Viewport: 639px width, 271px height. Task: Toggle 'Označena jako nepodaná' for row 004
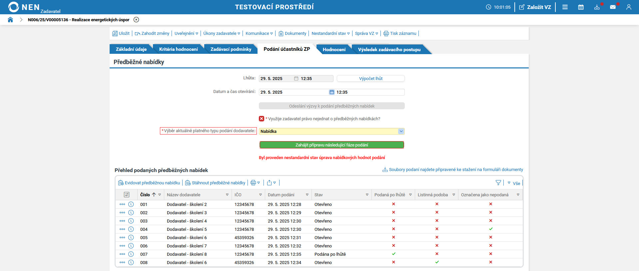[490, 229]
